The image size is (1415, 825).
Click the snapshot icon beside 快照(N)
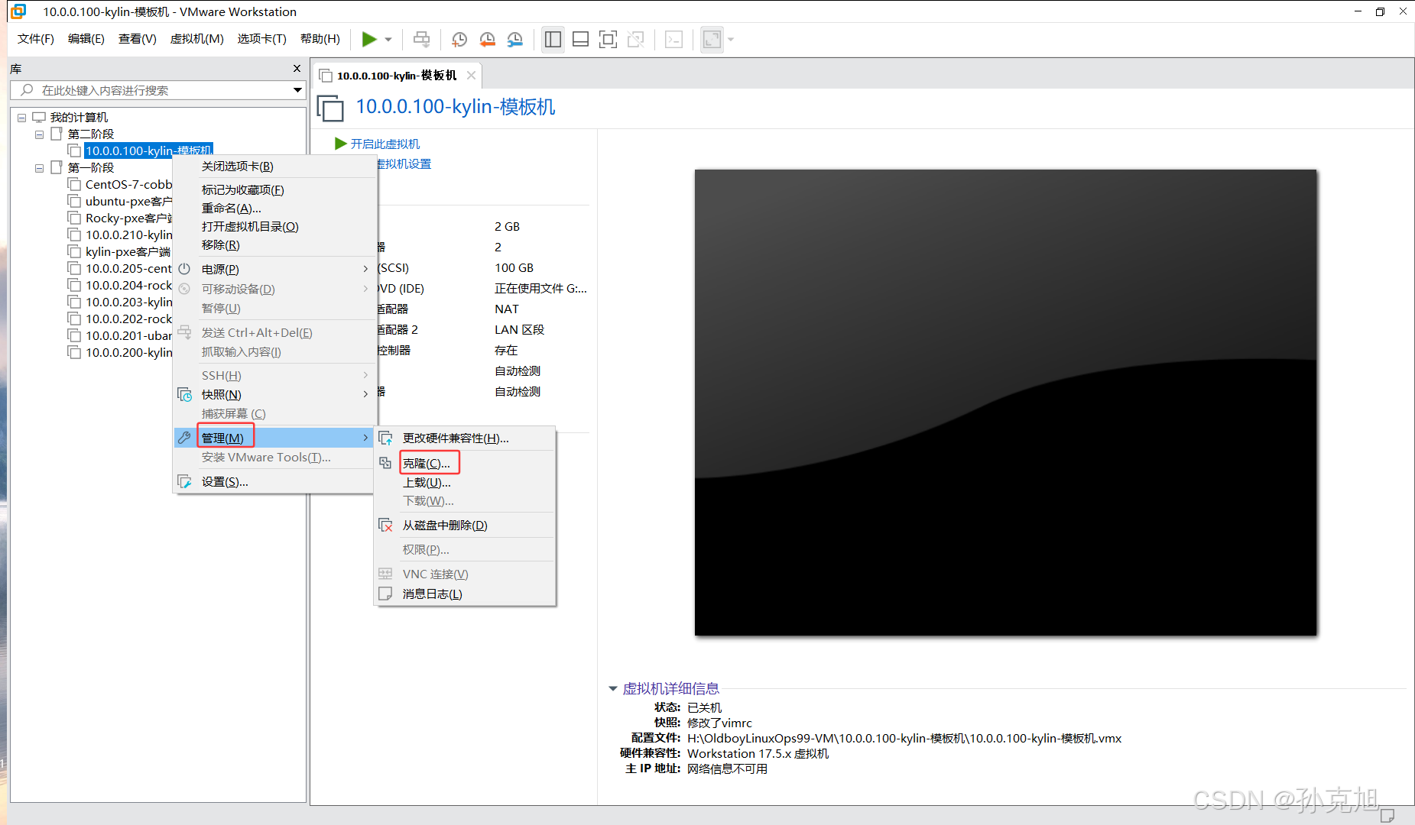coord(184,394)
